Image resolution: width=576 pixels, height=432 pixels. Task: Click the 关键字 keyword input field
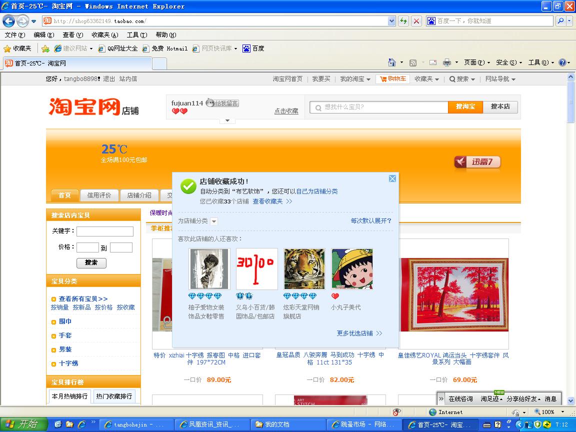[104, 231]
